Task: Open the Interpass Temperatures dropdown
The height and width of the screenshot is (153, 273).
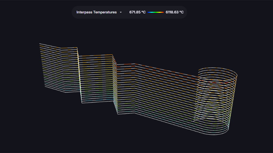Action: [97, 12]
